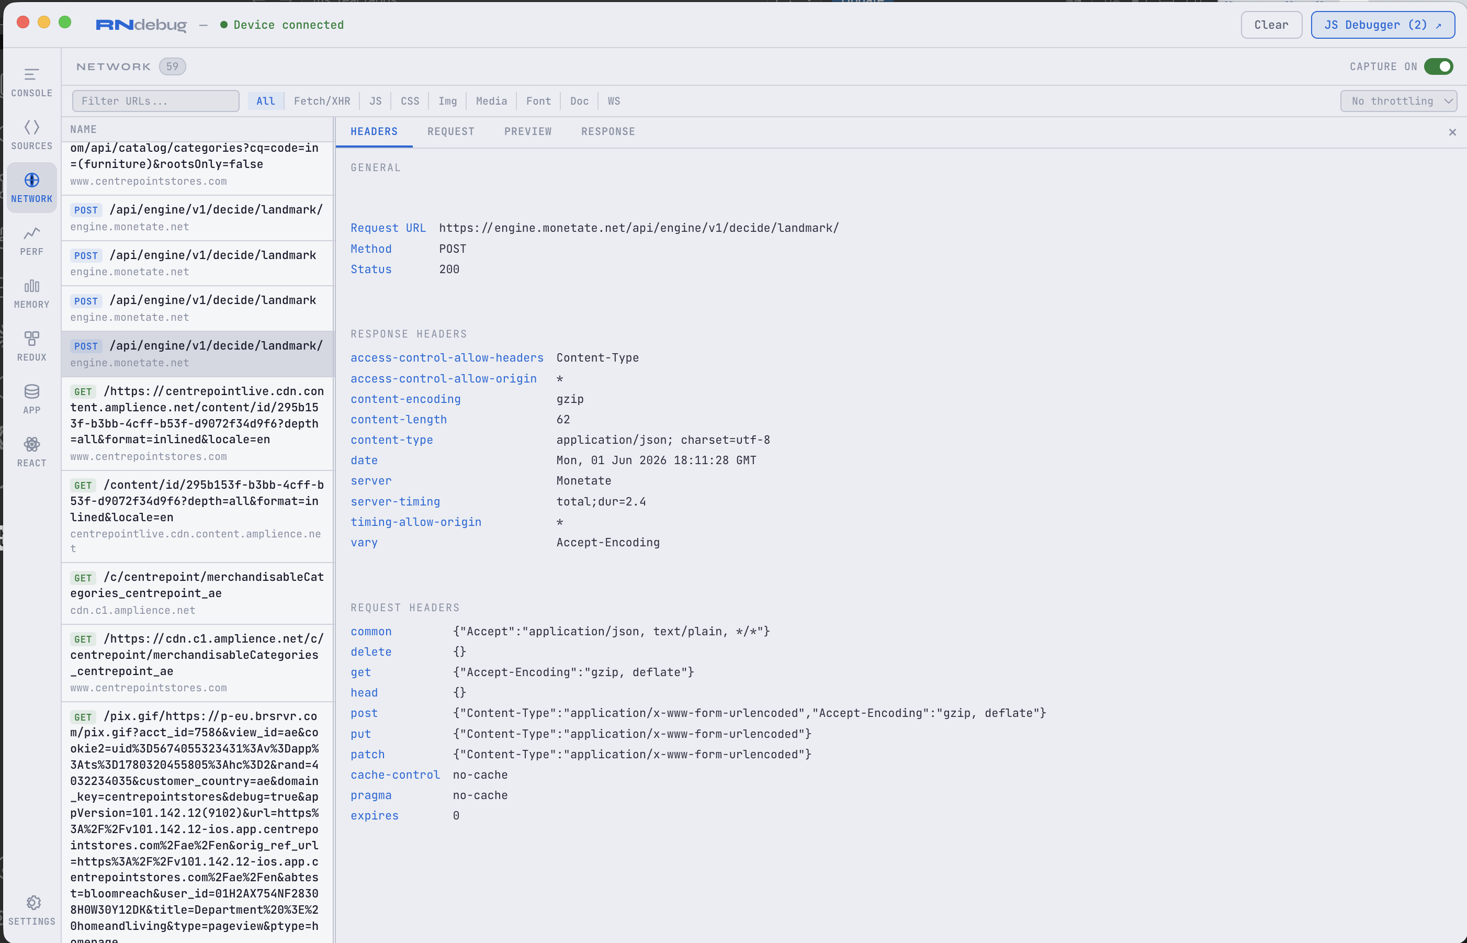1467x943 pixels.
Task: Select the GET /content/id/295b153f request
Action: (x=198, y=516)
